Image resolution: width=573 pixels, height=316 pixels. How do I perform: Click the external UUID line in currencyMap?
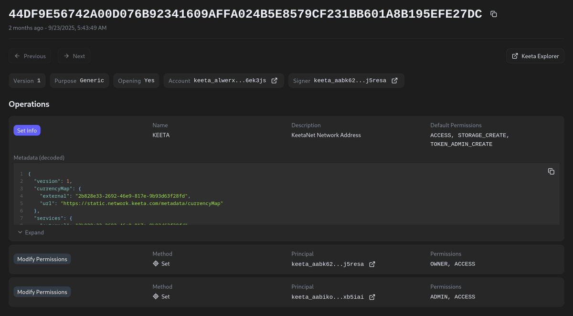coord(115,196)
